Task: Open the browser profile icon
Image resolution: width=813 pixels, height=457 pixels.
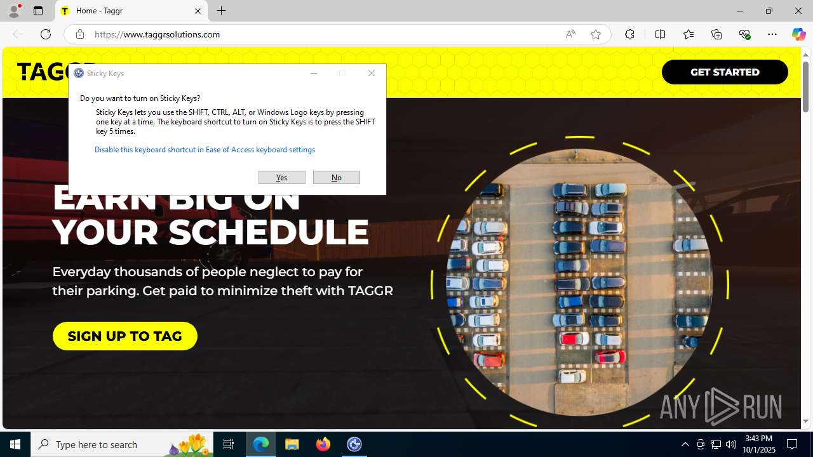Action: coord(14,11)
